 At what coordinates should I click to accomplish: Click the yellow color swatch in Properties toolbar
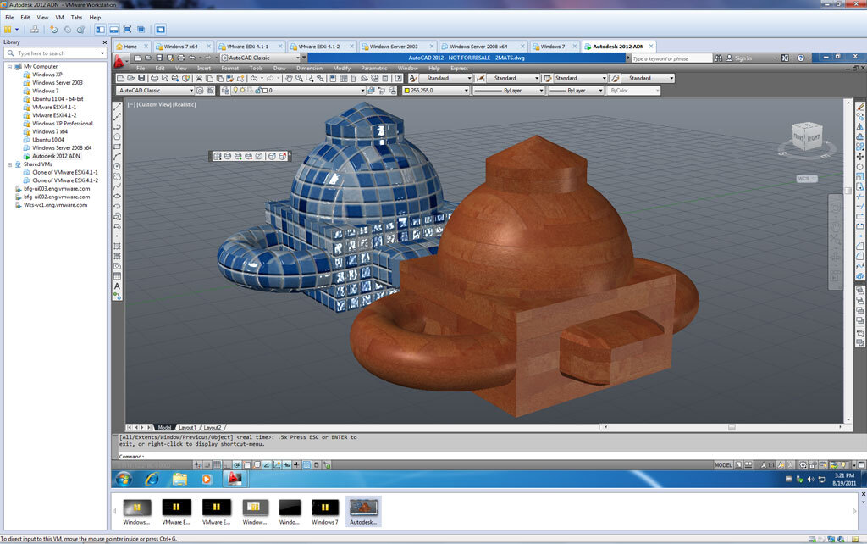(x=408, y=90)
